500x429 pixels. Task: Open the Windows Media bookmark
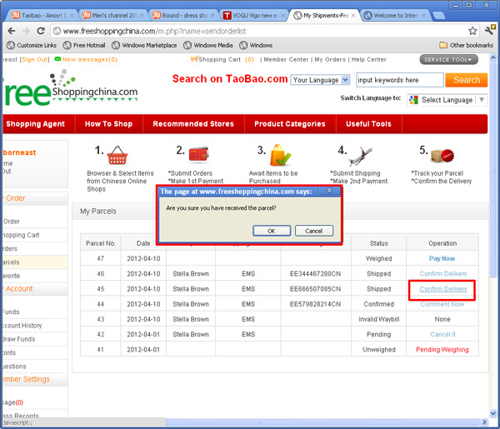pyautogui.click(x=207, y=45)
